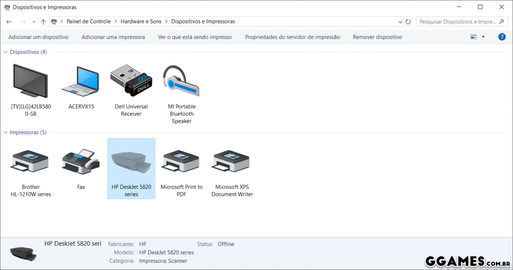
Task: Click the Dell Universal Receiver icon
Action: point(131,81)
